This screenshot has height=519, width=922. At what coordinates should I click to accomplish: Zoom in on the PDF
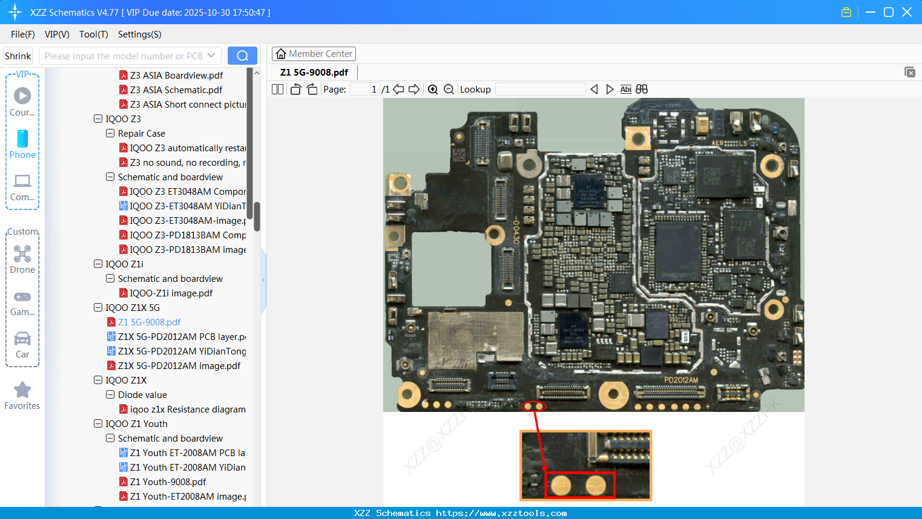(x=433, y=89)
